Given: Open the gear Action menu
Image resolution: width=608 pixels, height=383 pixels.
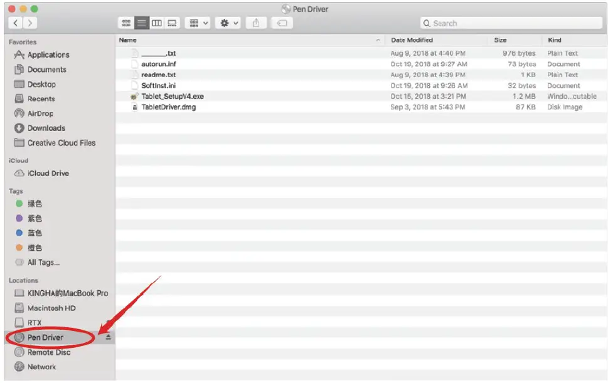Looking at the screenshot, I should (x=229, y=23).
